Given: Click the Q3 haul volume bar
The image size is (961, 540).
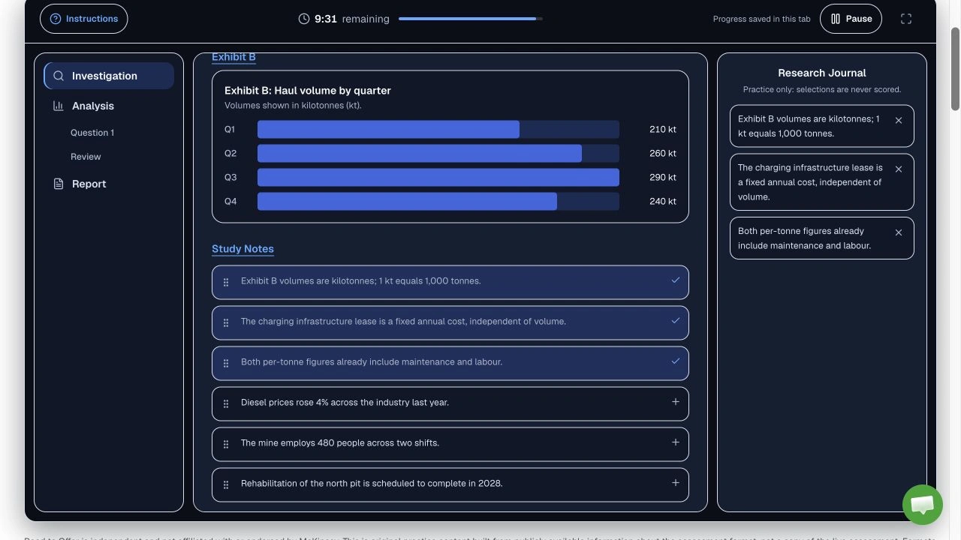Looking at the screenshot, I should 438,178.
